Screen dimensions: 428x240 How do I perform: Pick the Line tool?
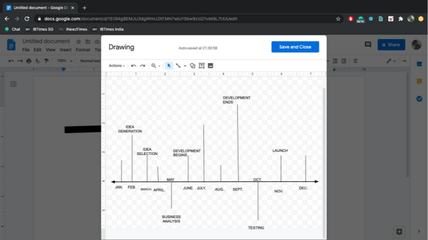[x=178, y=66]
